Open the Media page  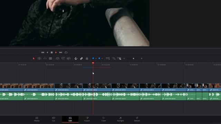(x=37, y=119)
